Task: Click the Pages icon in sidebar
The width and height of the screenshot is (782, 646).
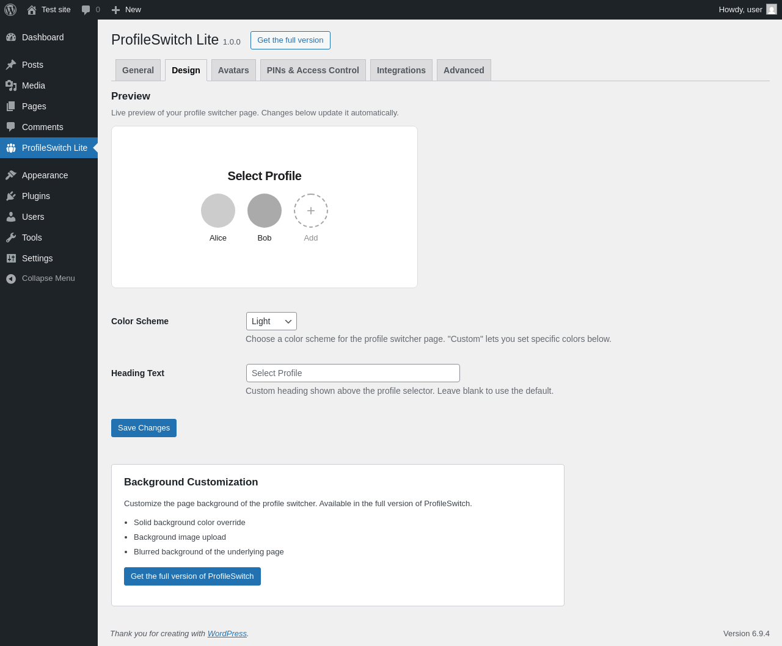Action: click(x=11, y=106)
